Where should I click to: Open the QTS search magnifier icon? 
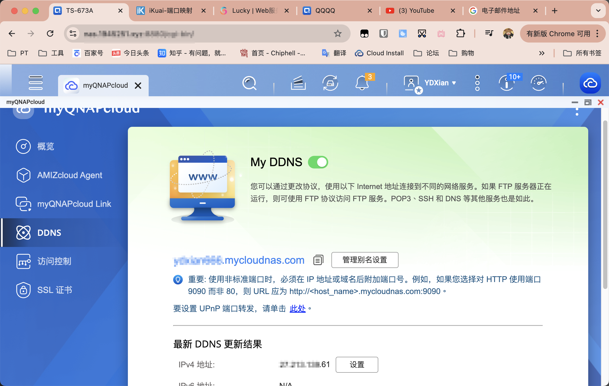click(249, 83)
